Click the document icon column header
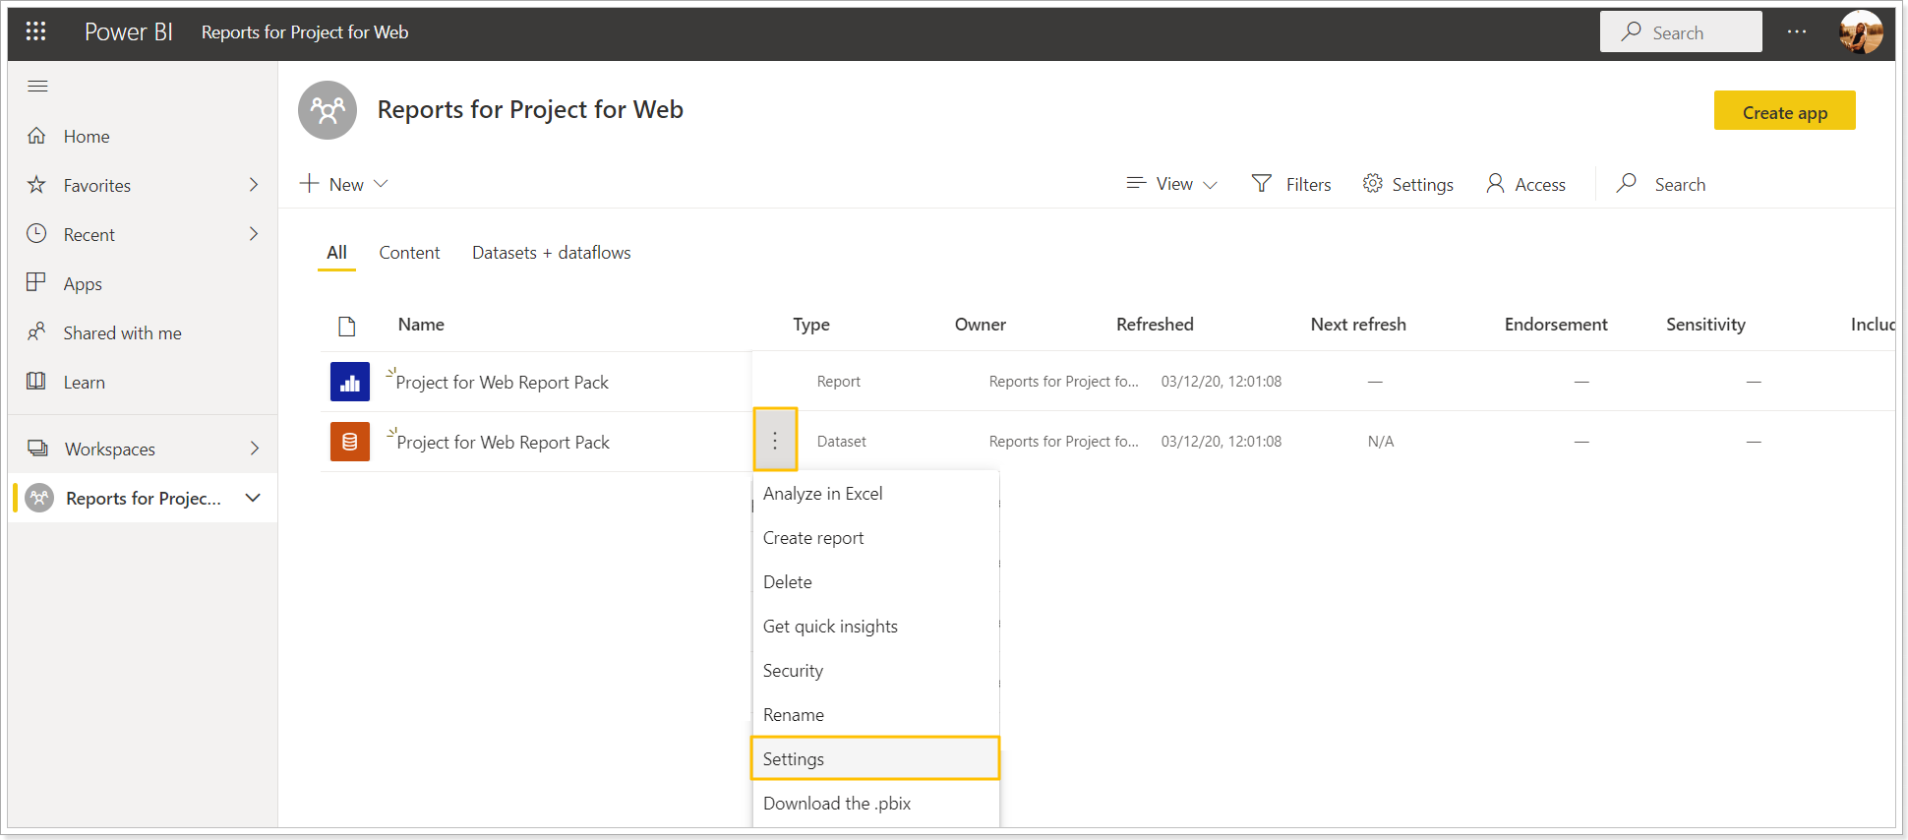Viewport: 1908px width, 840px height. (x=346, y=327)
